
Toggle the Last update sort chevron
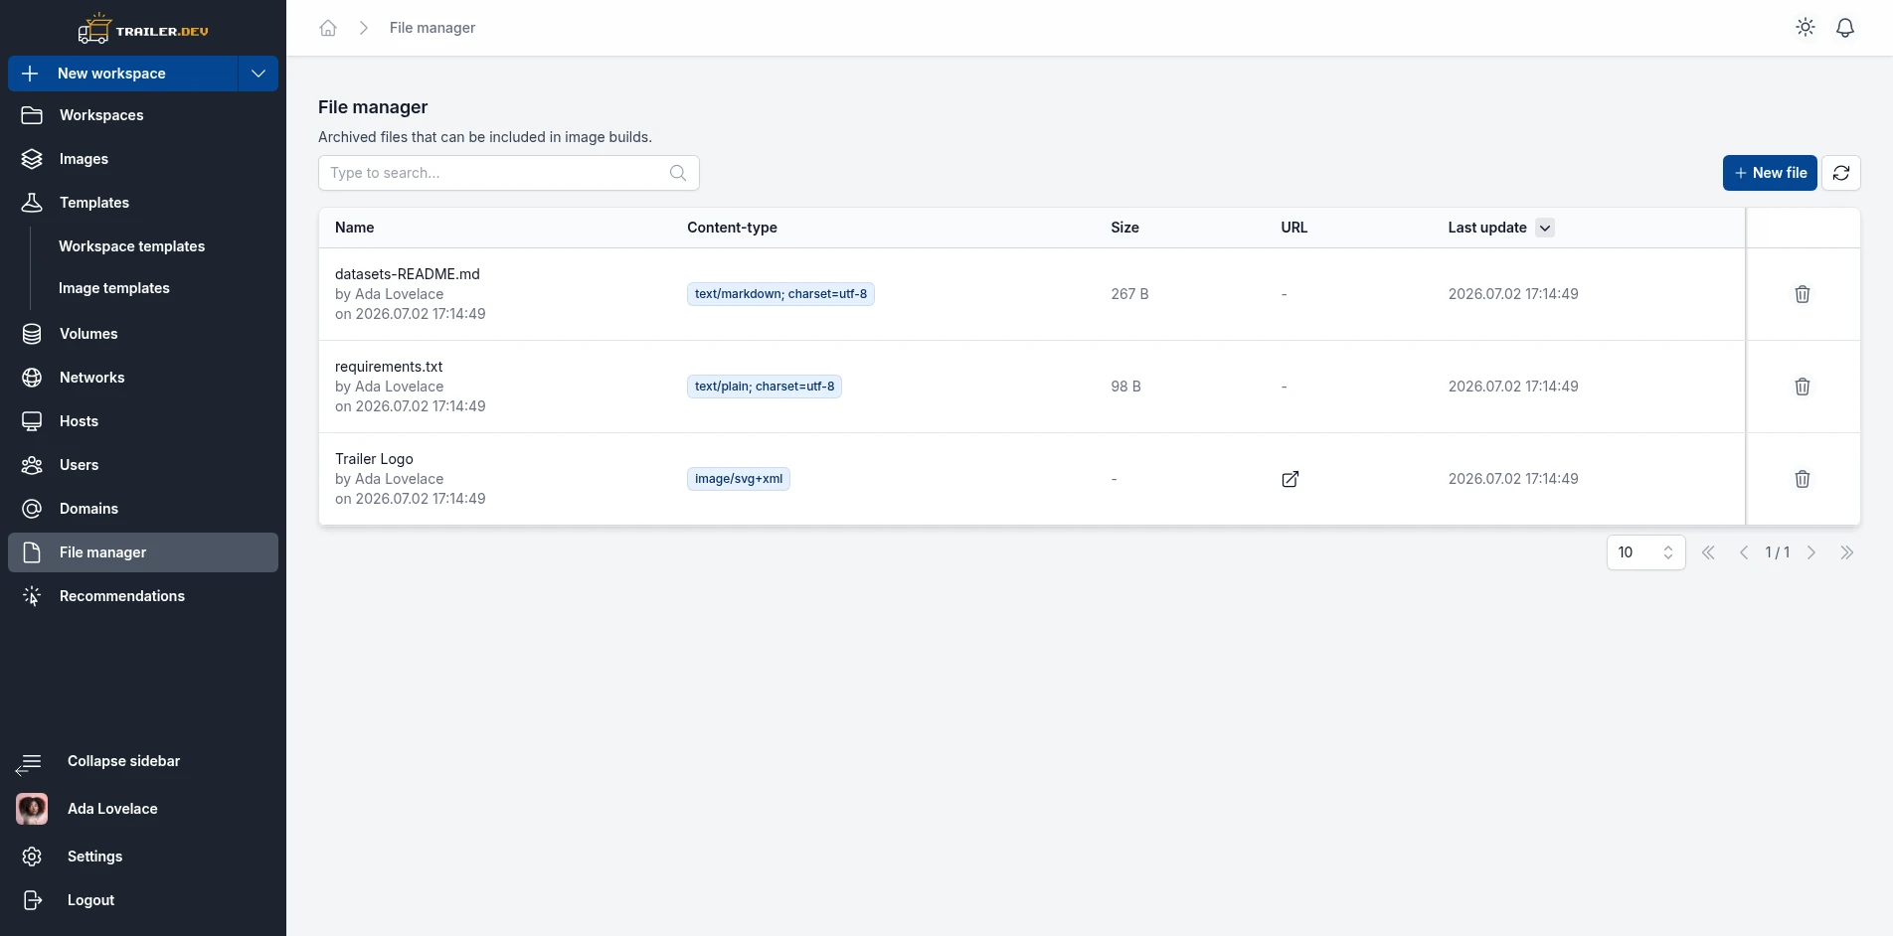[1545, 228]
